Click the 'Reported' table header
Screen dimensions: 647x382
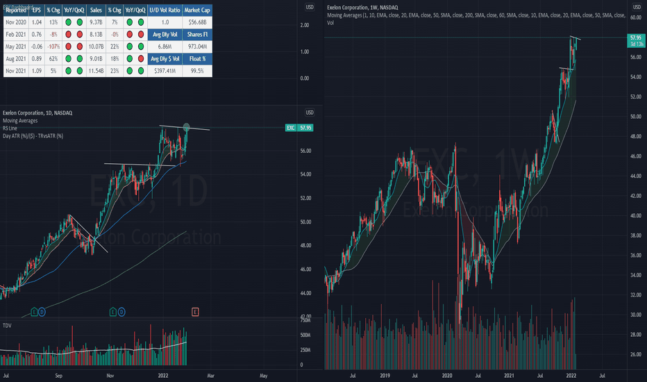(x=16, y=10)
